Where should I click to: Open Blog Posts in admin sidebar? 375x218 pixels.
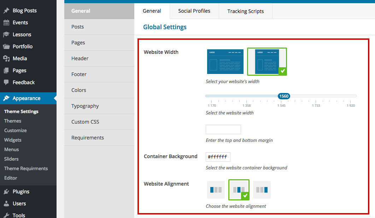25,11
